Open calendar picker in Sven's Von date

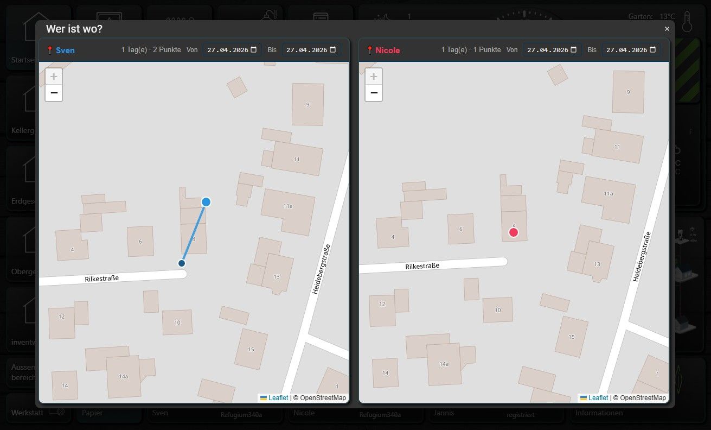254,49
